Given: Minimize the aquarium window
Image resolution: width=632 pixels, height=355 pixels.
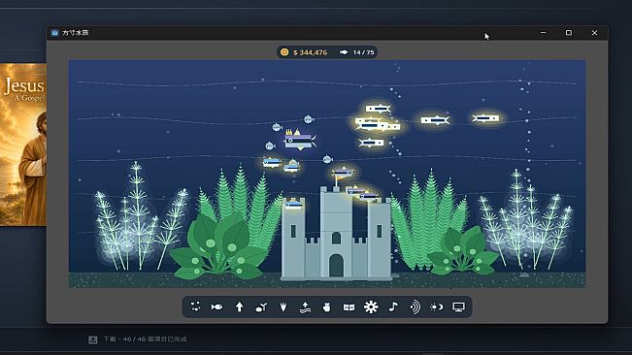Looking at the screenshot, I should pyautogui.click(x=544, y=33).
